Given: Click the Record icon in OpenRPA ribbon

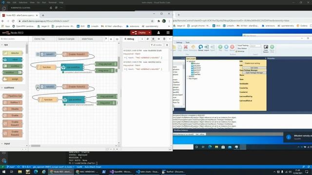Looking at the screenshot, I should pyautogui.click(x=232, y=48).
